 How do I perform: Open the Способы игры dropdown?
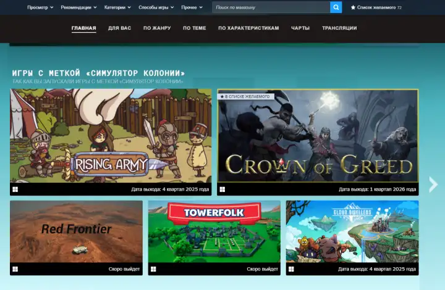point(156,7)
